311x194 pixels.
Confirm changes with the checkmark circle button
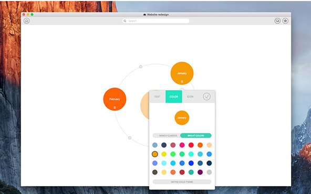206,96
